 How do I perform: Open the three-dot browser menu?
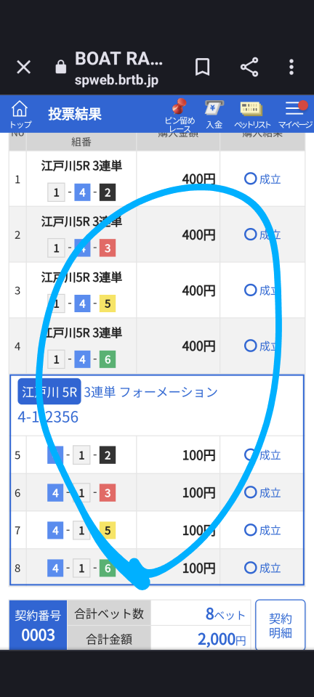pos(291,67)
